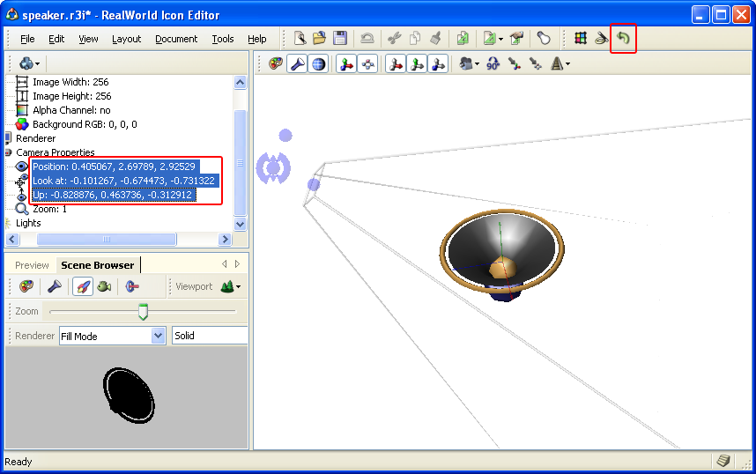Viewport: 756px width, 474px height.
Task: Click the tab scroll right arrow
Action: [x=237, y=263]
